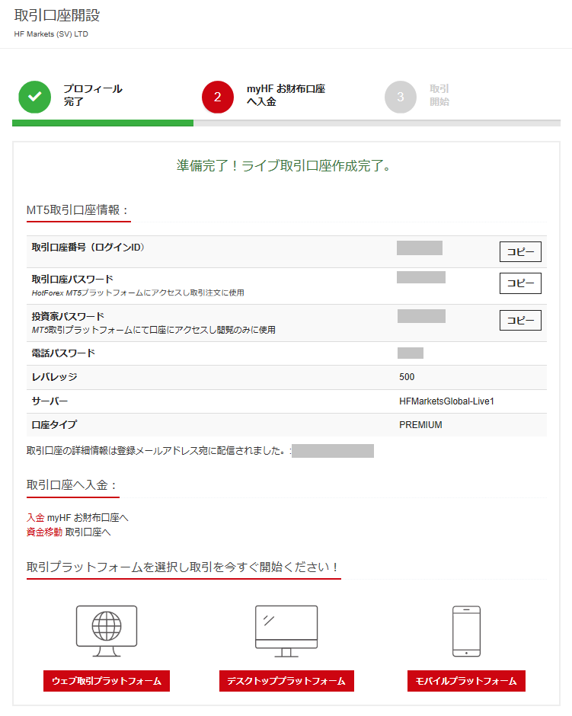The height and width of the screenshot is (716, 572).
Task: Open the デスクトッププラットフォーム button
Action: pos(286,681)
